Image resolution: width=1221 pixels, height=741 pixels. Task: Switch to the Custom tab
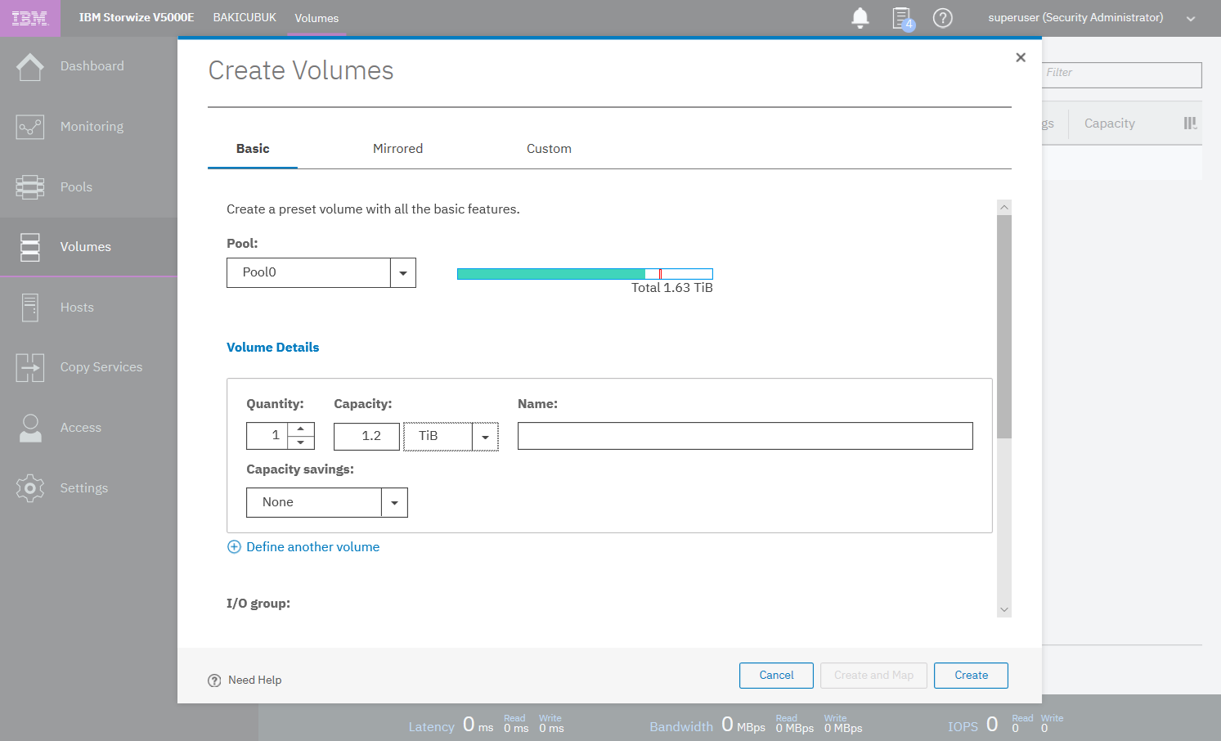(x=549, y=149)
